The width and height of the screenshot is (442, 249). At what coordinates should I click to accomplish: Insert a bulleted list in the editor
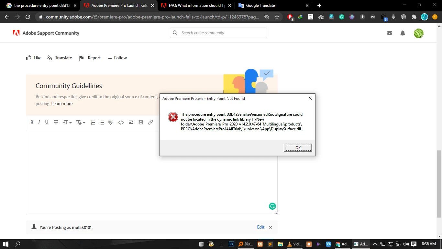(102, 122)
